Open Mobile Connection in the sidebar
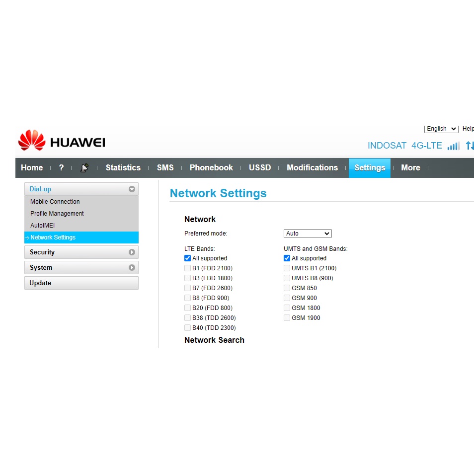The image size is (474, 474). coord(55,202)
